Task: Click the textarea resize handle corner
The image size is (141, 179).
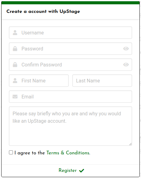Action: point(130,144)
